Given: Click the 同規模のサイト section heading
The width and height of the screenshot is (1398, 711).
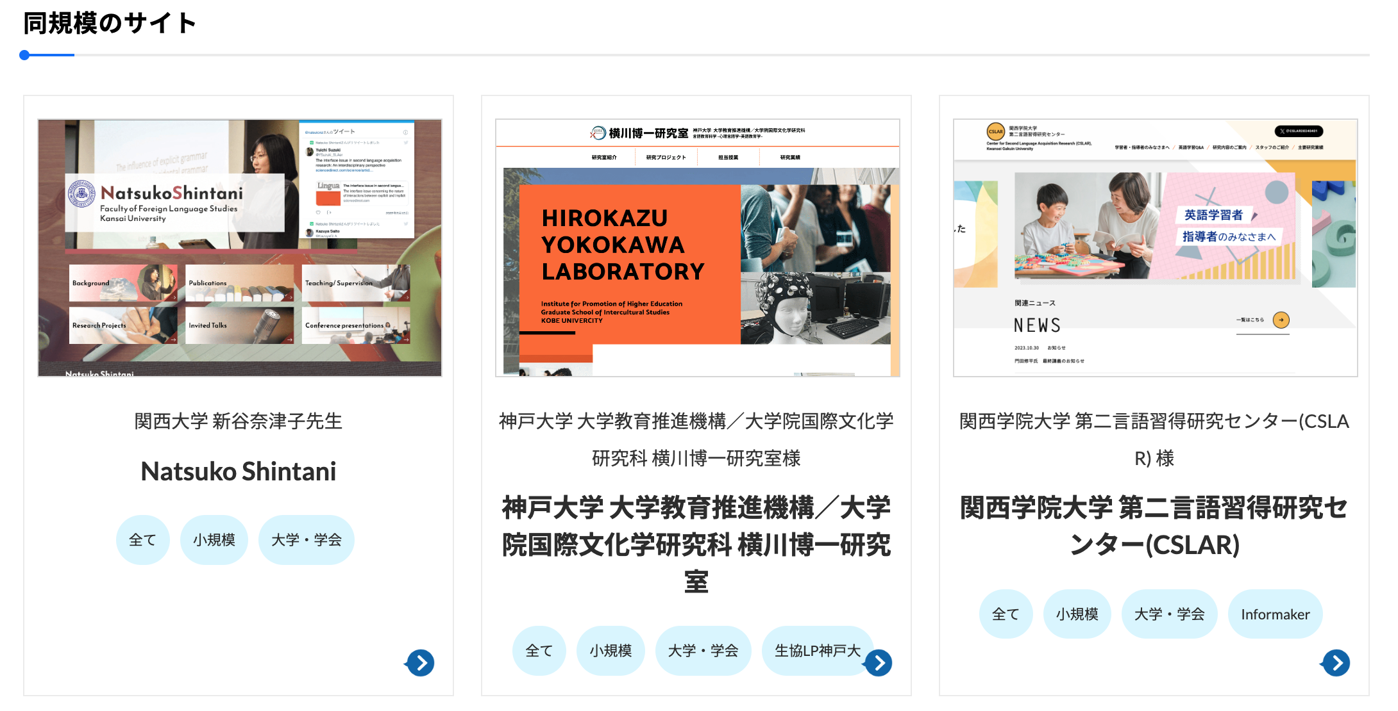Looking at the screenshot, I should [x=110, y=23].
